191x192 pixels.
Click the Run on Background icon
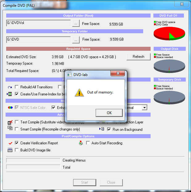click(x=102, y=129)
